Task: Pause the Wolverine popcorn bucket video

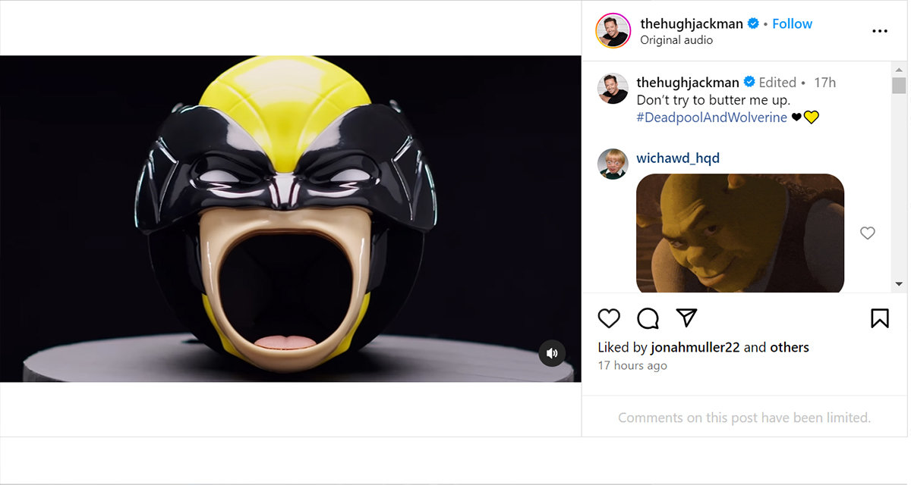Action: 291,218
